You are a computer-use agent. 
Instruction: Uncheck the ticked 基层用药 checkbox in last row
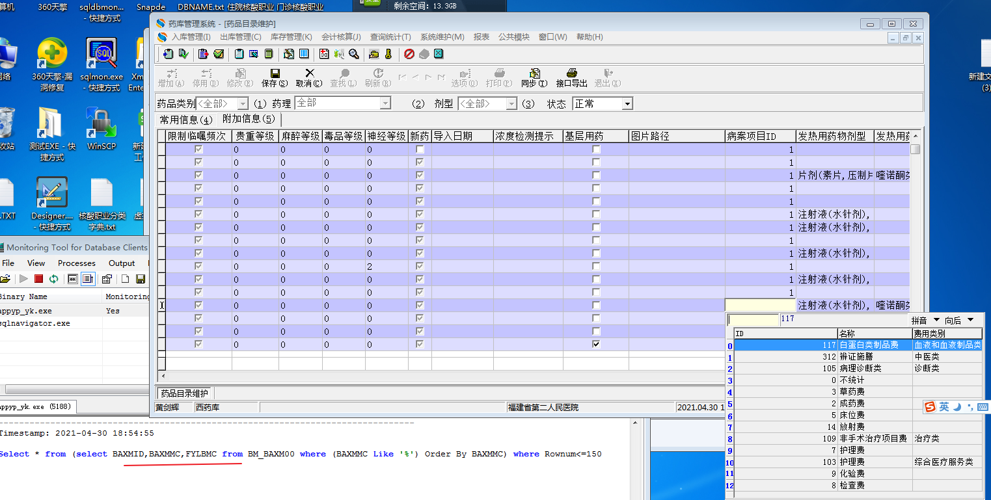(596, 344)
